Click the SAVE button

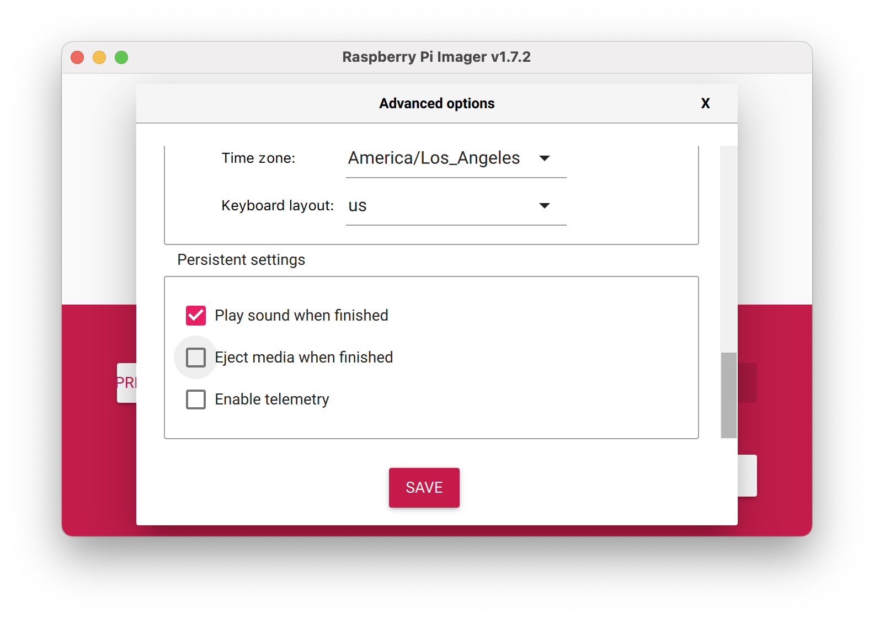[424, 488]
